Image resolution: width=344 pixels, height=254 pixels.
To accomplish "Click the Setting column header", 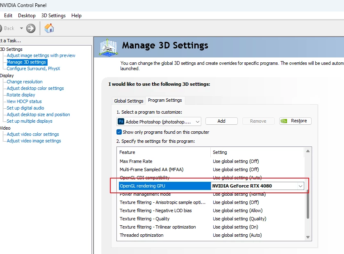I will coord(257,152).
